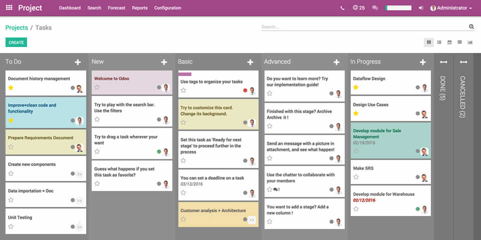Toggle favorite star on Make SRS task

click(x=356, y=177)
